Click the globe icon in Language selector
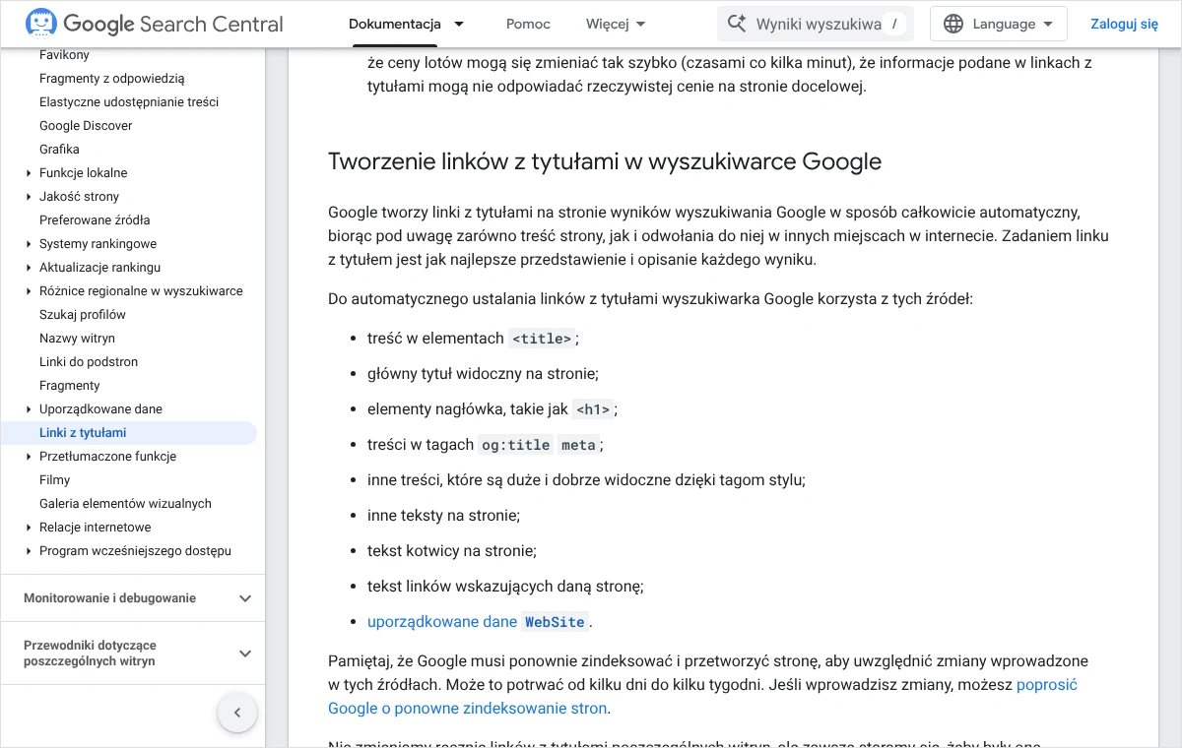 pos(953,24)
